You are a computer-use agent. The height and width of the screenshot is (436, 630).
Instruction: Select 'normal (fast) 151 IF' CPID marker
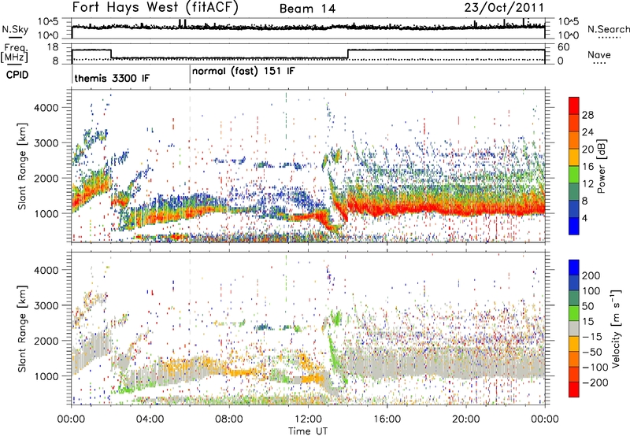click(243, 72)
